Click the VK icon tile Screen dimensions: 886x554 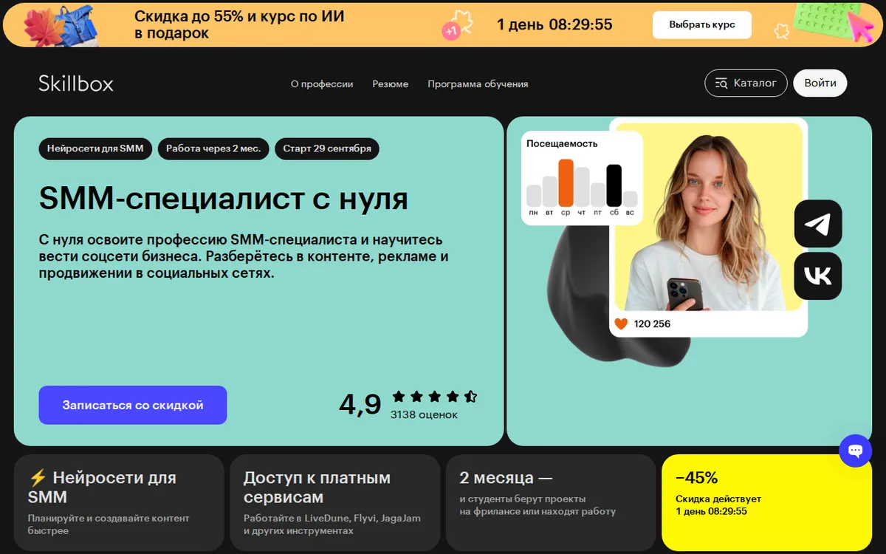[x=818, y=276]
